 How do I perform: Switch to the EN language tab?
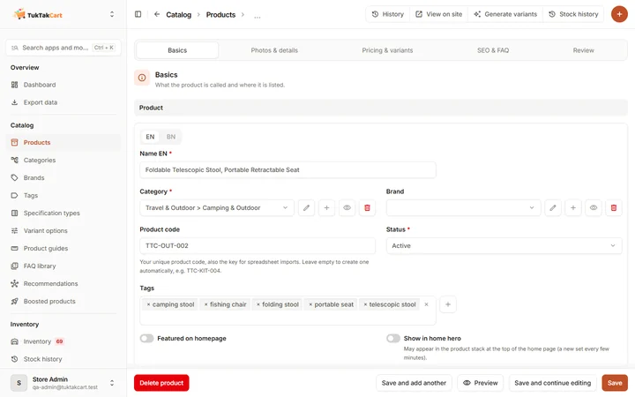click(x=150, y=137)
